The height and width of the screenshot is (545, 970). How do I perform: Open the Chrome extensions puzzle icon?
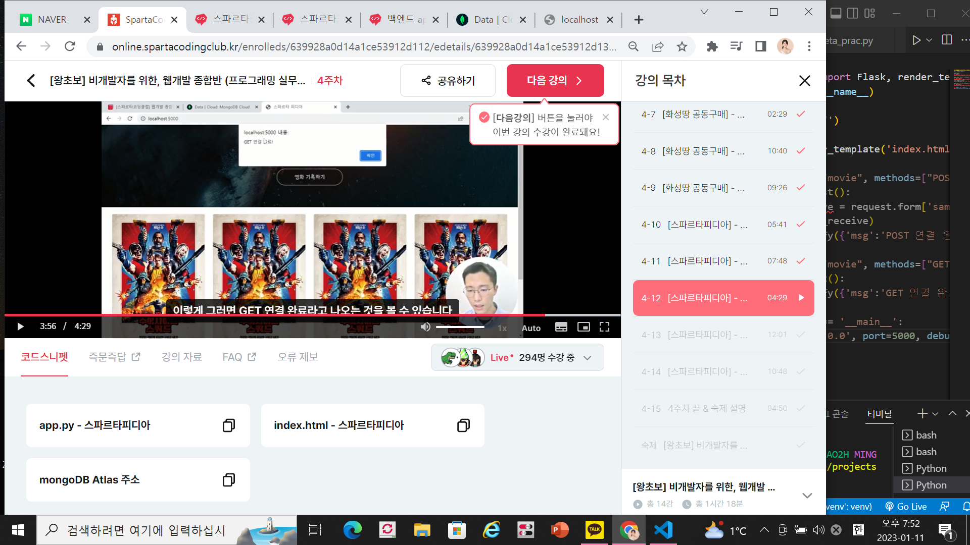click(712, 46)
